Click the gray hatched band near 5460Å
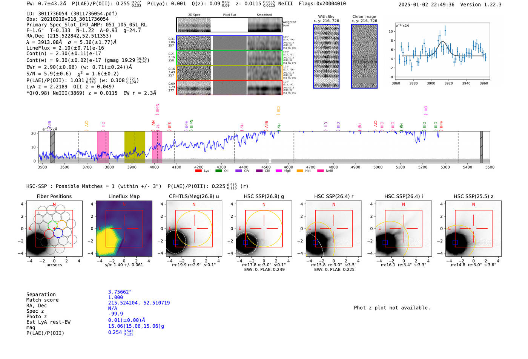 coord(481,147)
